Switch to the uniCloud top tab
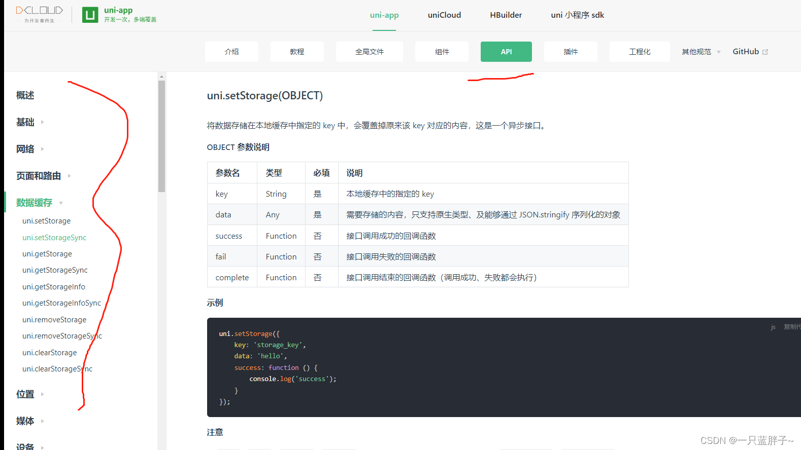Screen dimensions: 801x450 [x=444, y=15]
